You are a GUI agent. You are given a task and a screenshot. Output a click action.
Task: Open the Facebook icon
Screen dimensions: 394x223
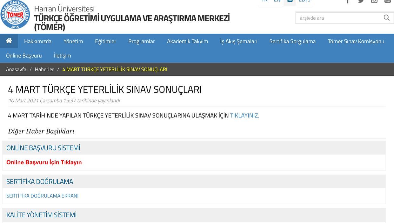pyautogui.click(x=348, y=1)
